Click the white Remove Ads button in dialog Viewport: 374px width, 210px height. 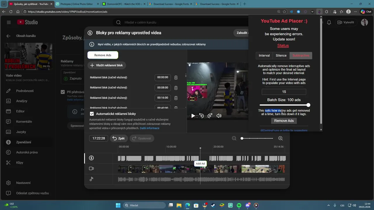[103, 55]
